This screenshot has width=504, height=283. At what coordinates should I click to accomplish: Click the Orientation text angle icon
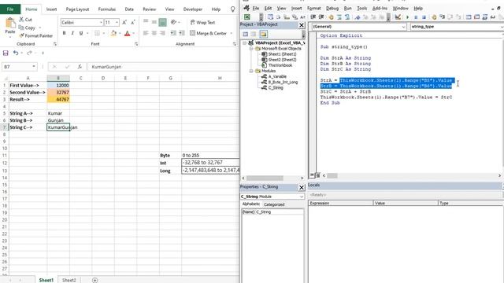pyautogui.click(x=173, y=22)
